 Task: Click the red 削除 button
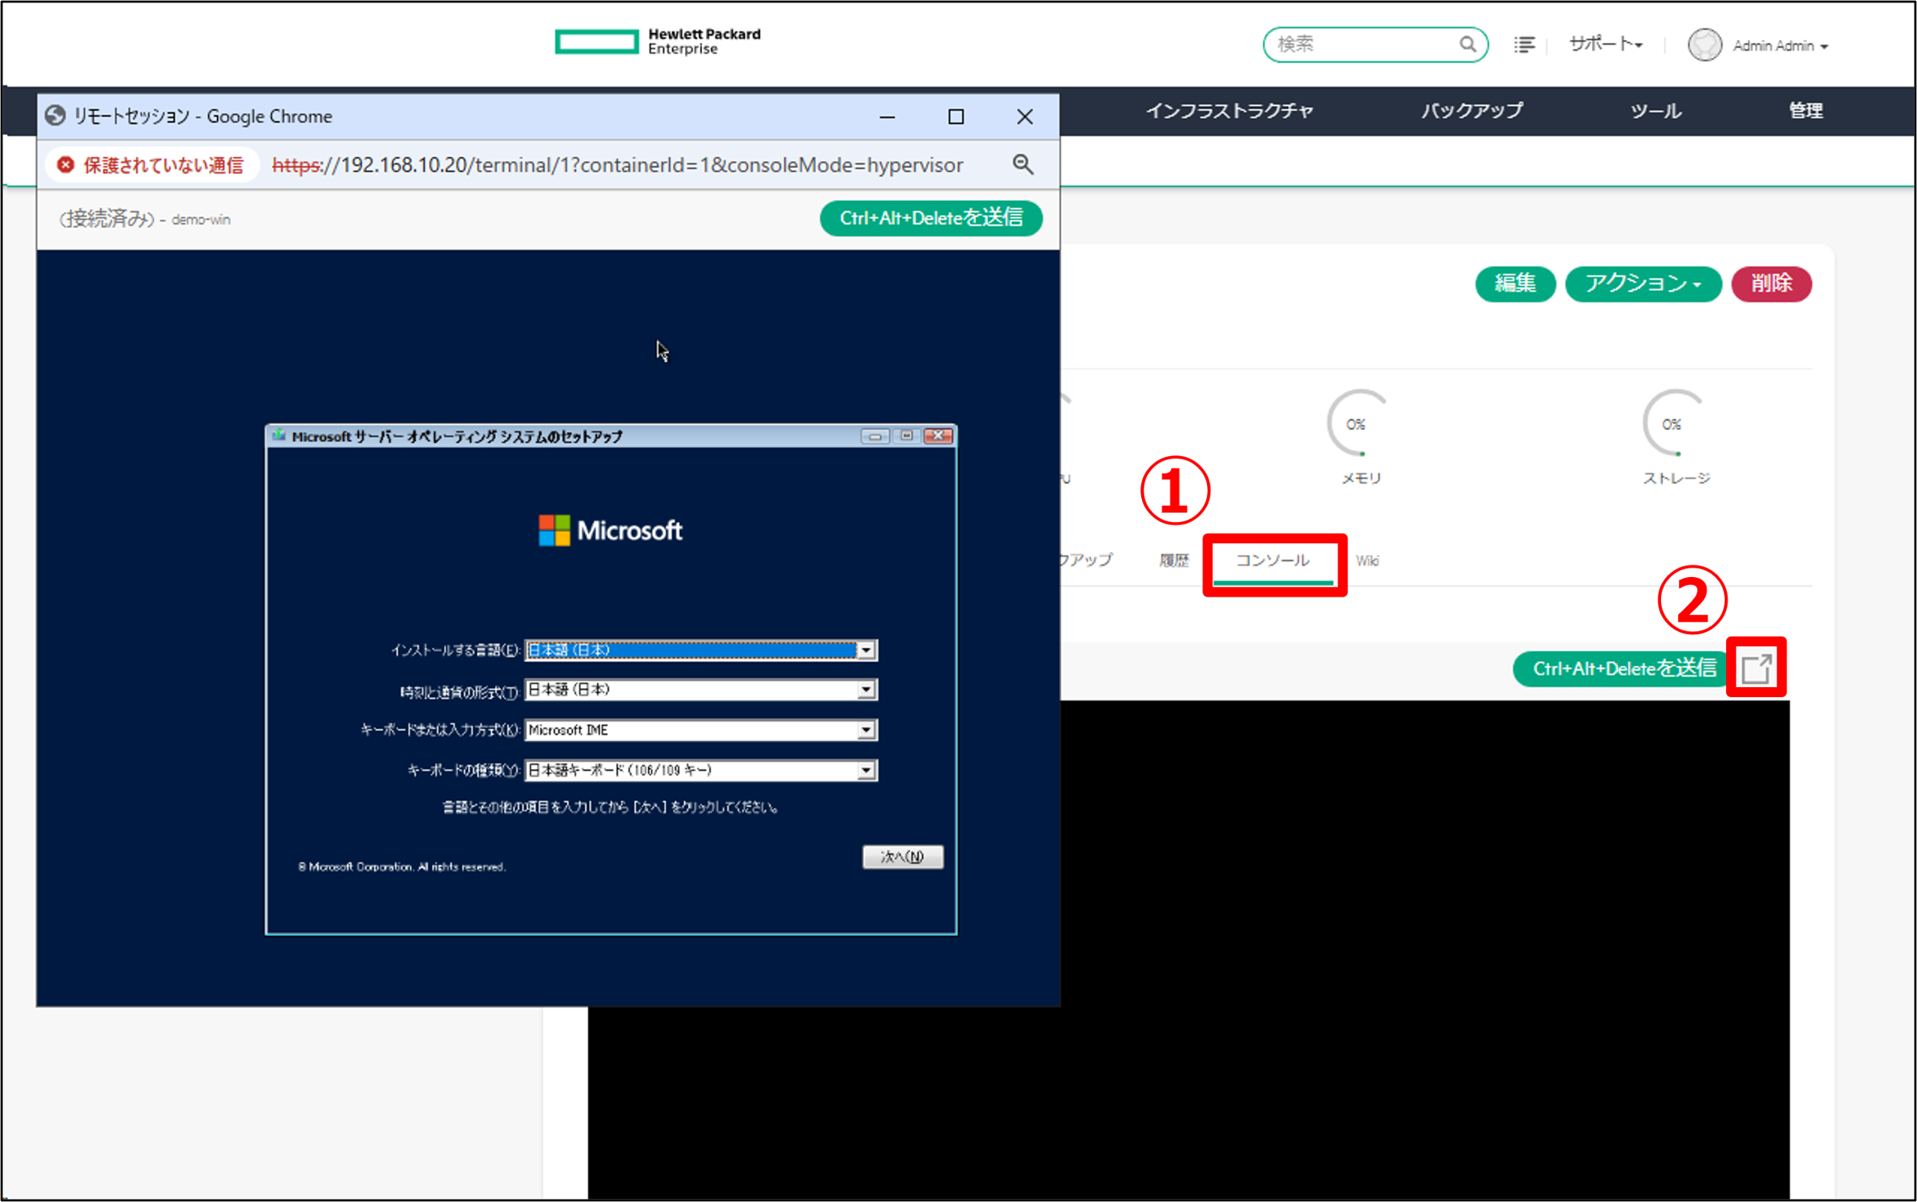pos(1771,283)
